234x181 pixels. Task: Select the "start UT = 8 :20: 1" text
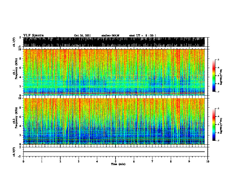(143, 35)
